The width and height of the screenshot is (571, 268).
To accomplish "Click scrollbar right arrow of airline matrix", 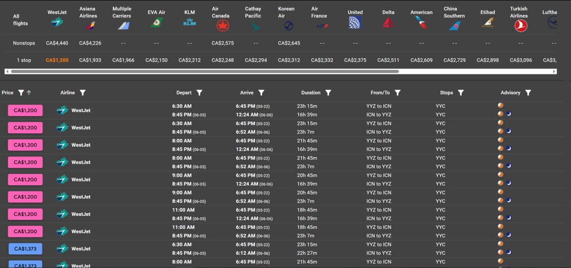I will point(554,71).
